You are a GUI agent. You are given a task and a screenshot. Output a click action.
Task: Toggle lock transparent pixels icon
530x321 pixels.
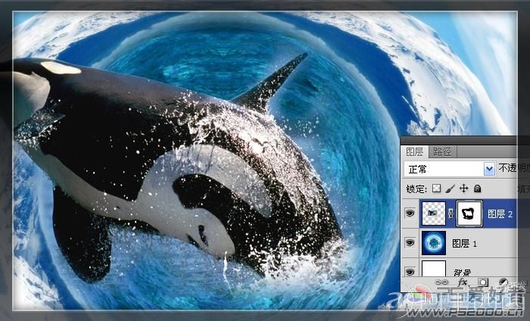point(436,189)
